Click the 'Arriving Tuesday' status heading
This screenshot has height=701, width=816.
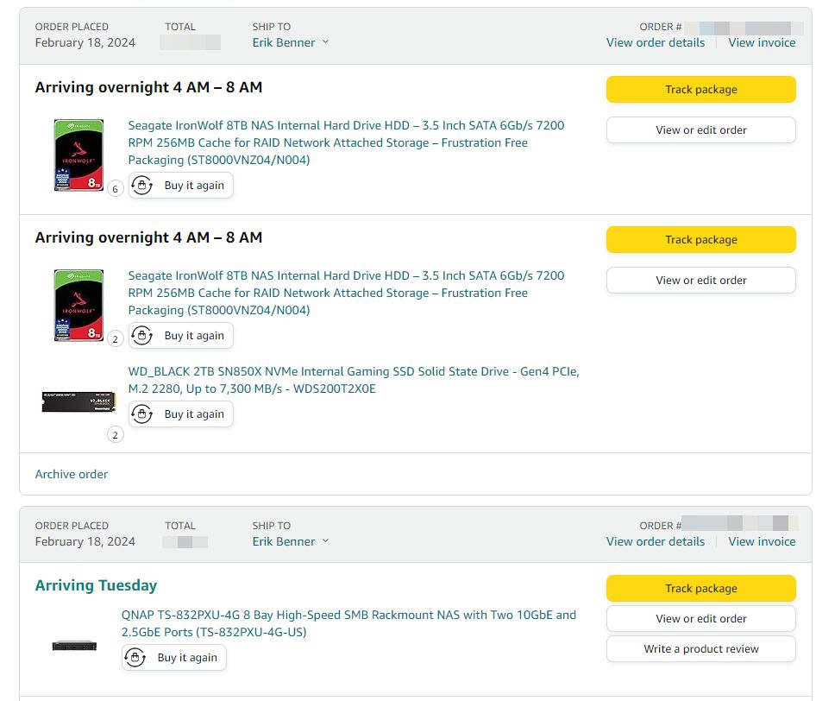pyautogui.click(x=96, y=585)
